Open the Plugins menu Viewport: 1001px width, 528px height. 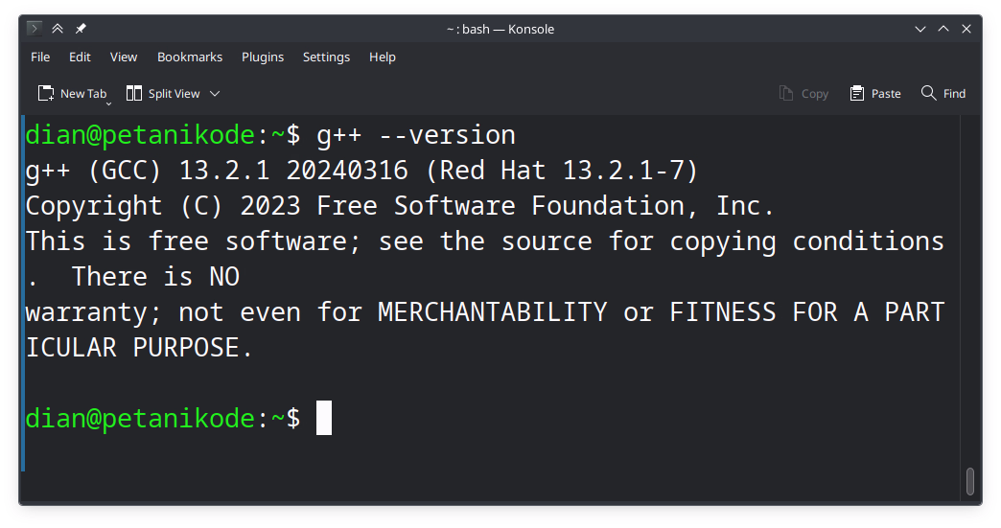pos(263,57)
